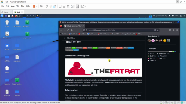
Task: Open Firefox hamburger menu
Action: 177,30
